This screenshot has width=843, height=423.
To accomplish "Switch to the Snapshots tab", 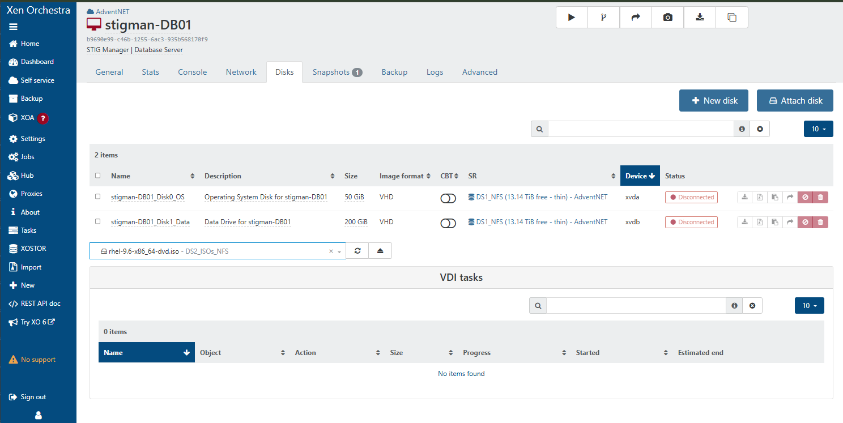I will tap(337, 72).
